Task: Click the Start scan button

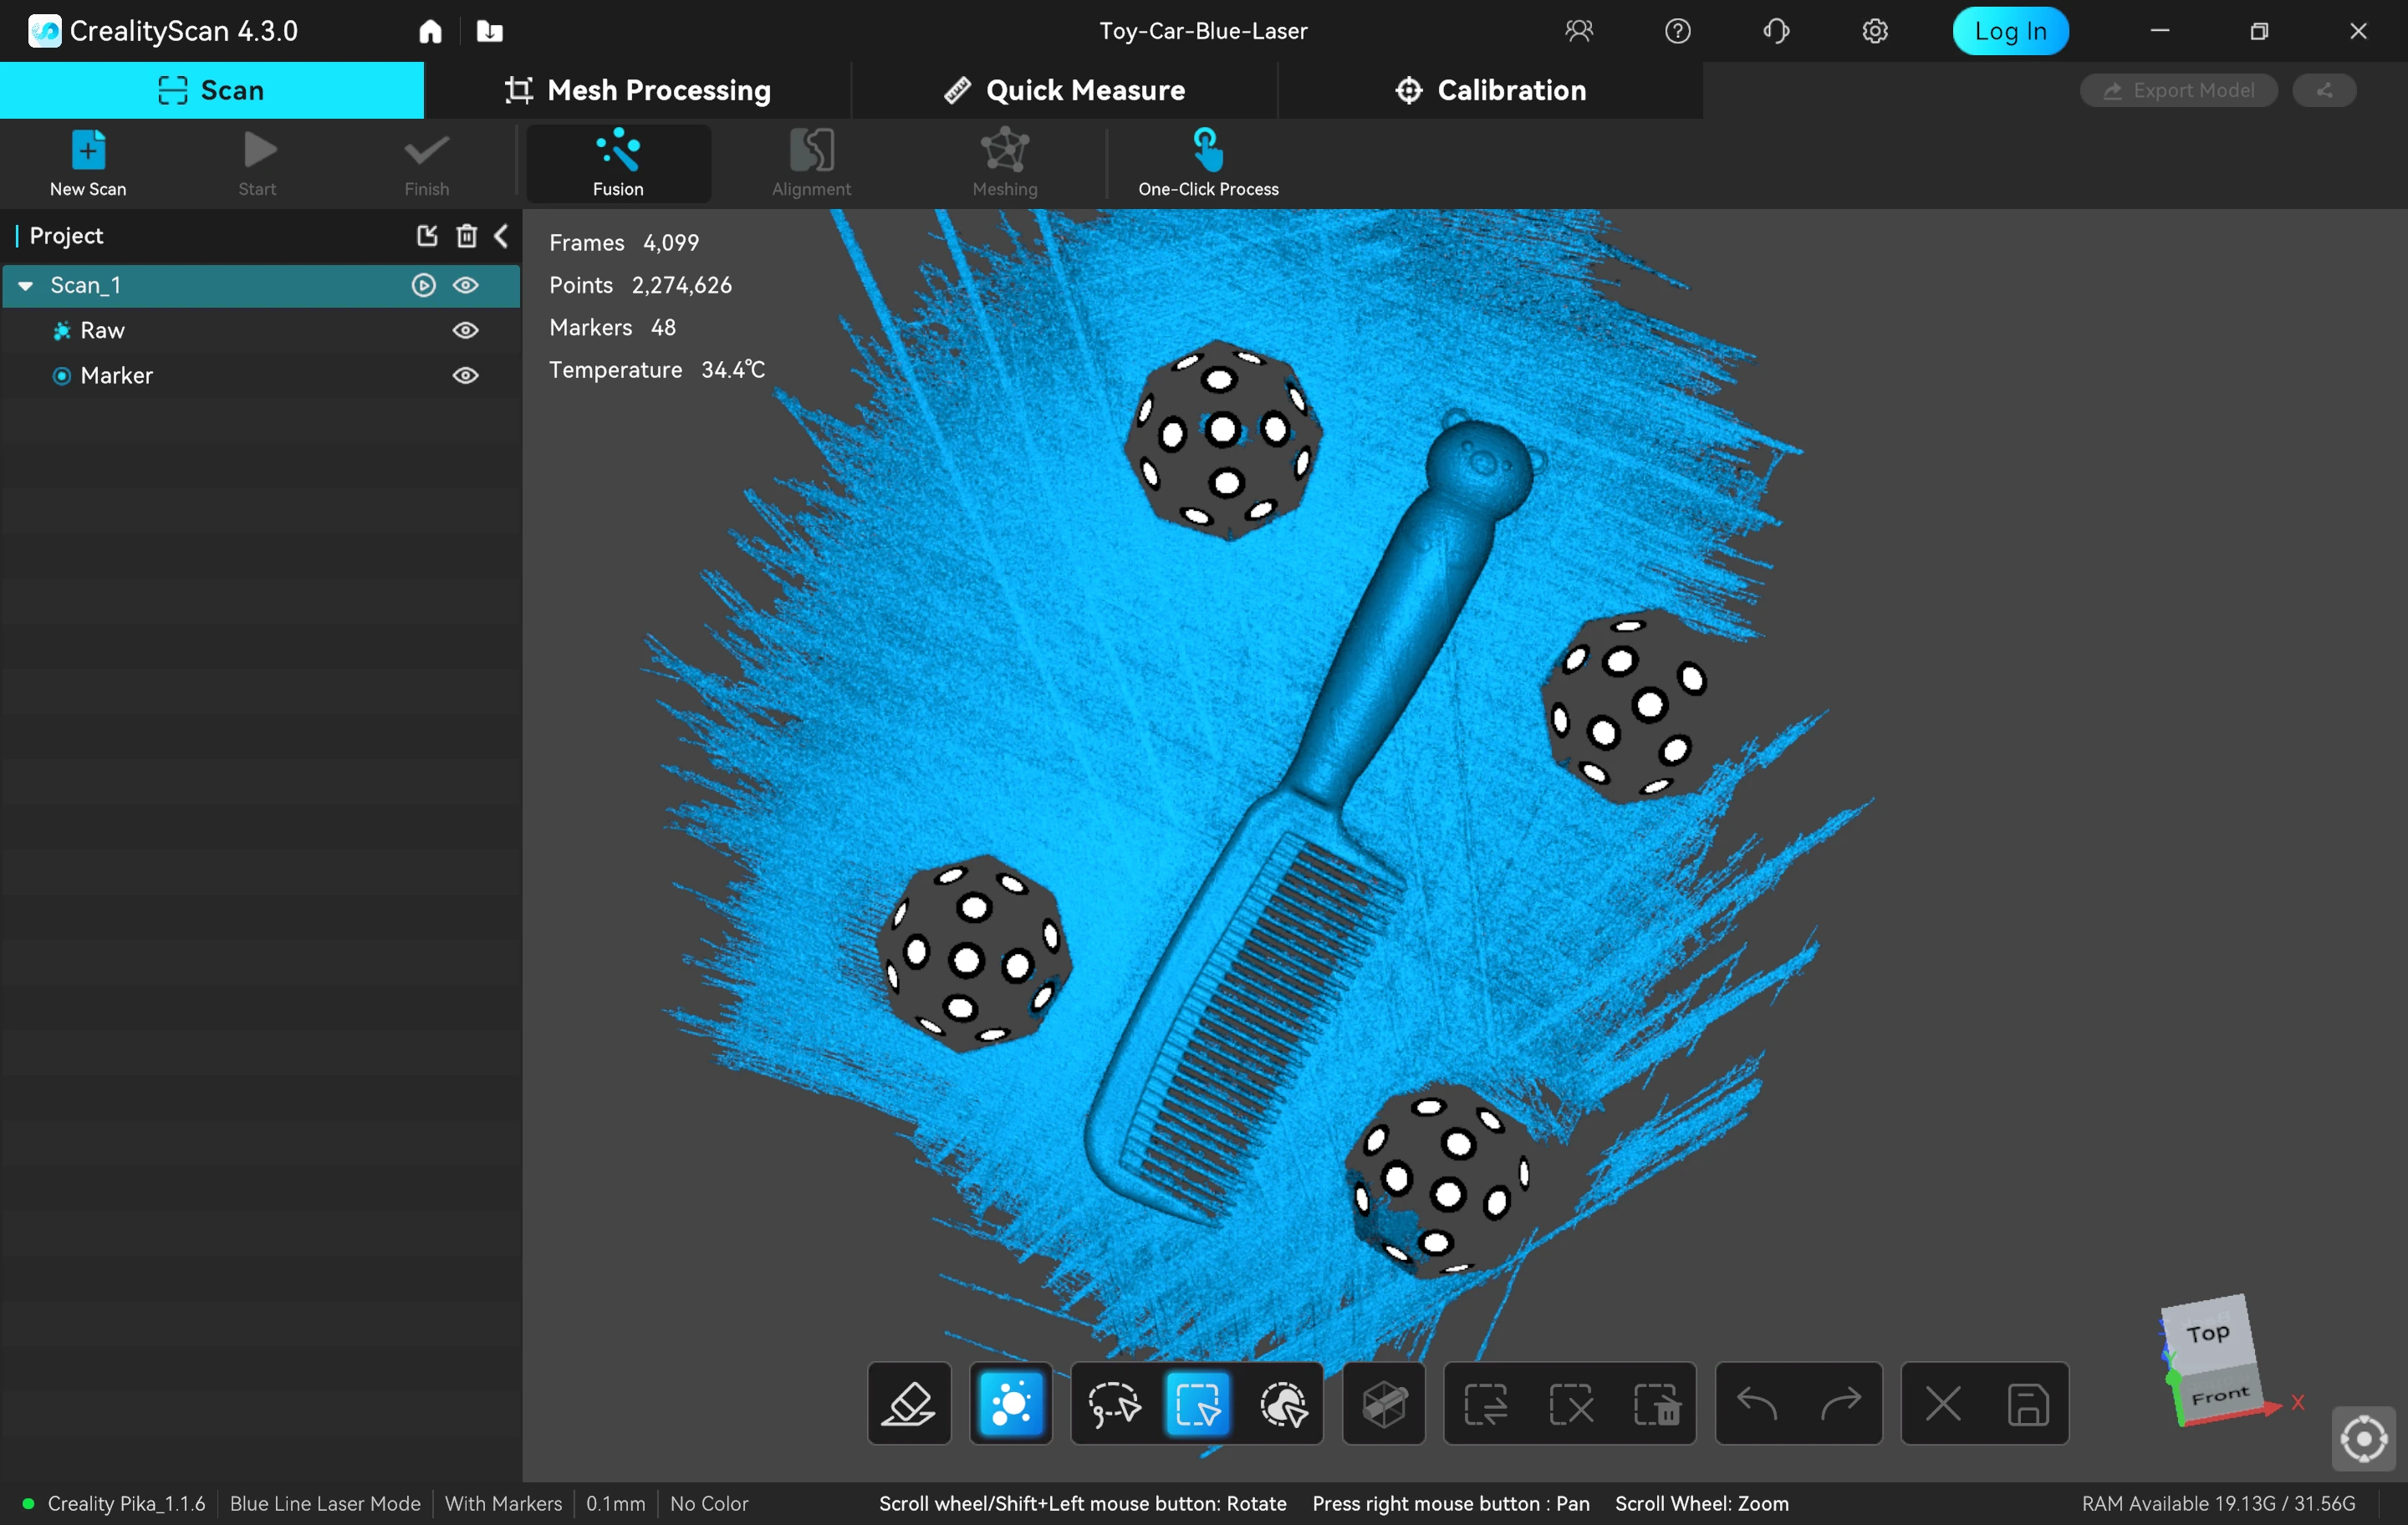Action: [x=258, y=163]
